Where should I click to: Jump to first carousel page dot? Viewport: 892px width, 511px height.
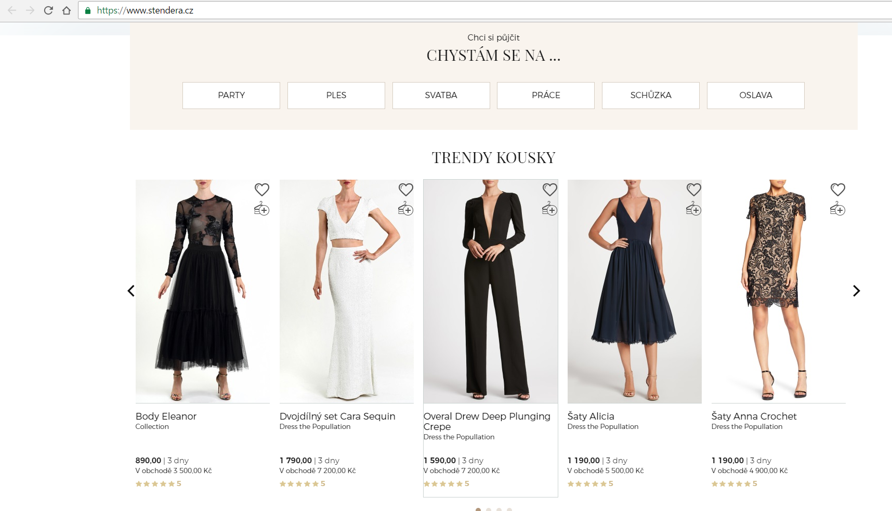click(x=478, y=509)
